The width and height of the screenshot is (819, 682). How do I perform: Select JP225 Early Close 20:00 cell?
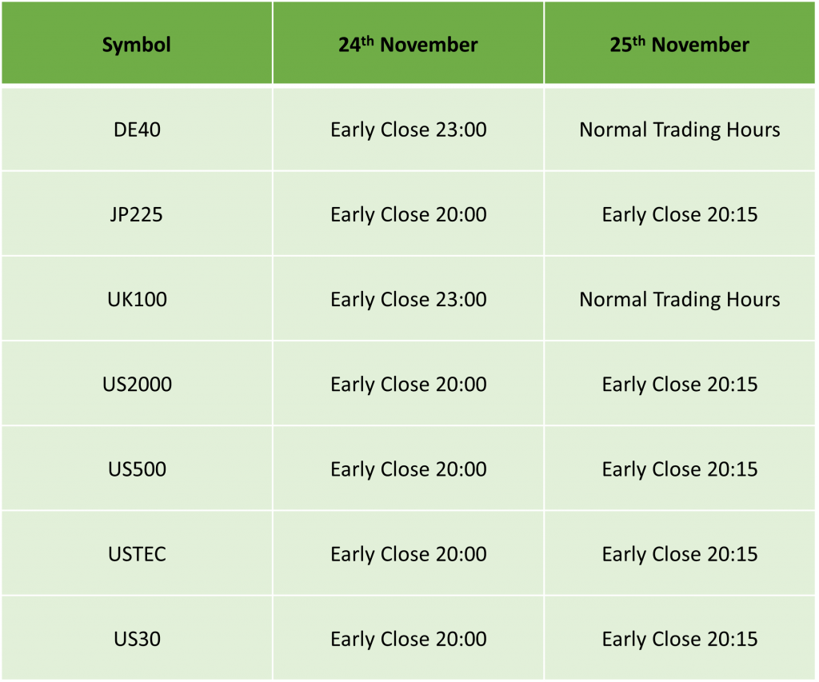(x=408, y=214)
